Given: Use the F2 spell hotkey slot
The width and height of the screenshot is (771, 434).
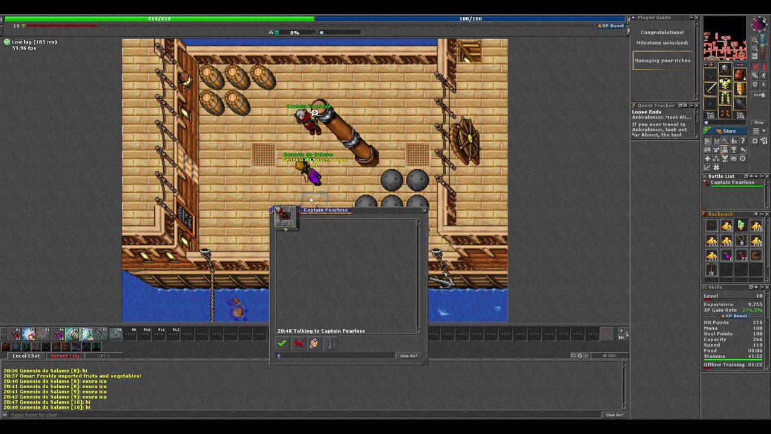Looking at the screenshot, I should coord(29,335).
